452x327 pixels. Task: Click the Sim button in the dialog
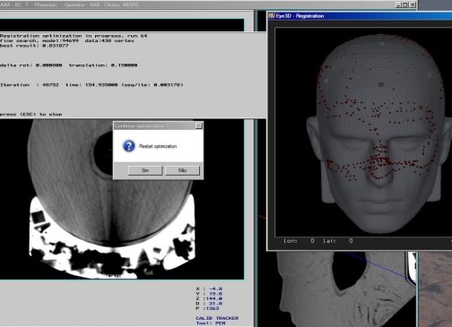[x=145, y=170]
